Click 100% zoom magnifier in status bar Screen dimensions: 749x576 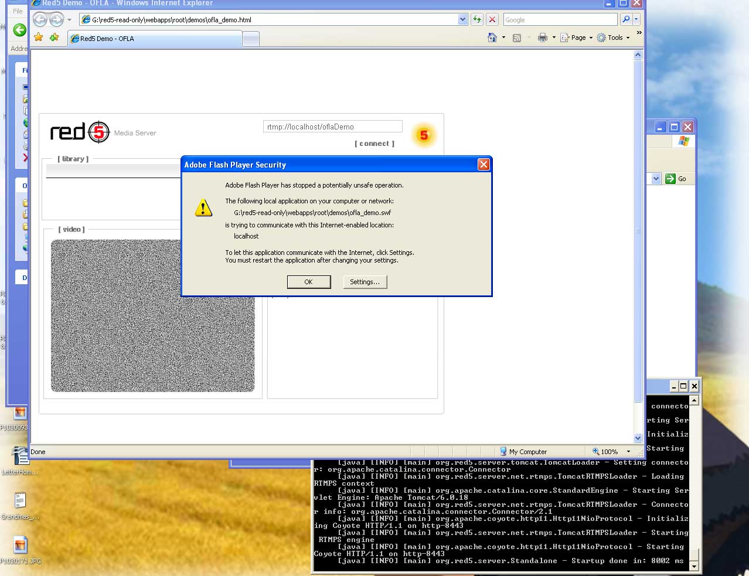(x=596, y=452)
